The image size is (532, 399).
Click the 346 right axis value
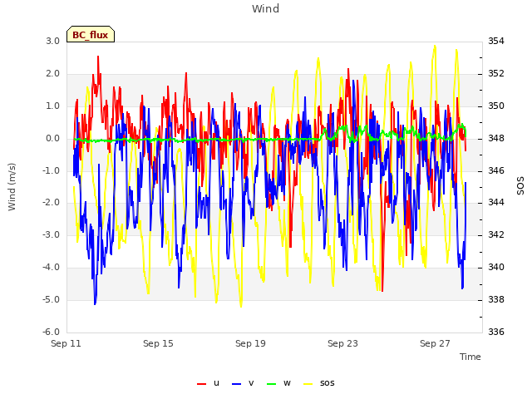click(x=496, y=170)
